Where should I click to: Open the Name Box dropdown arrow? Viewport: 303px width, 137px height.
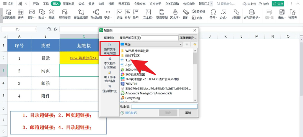(x=35, y=29)
